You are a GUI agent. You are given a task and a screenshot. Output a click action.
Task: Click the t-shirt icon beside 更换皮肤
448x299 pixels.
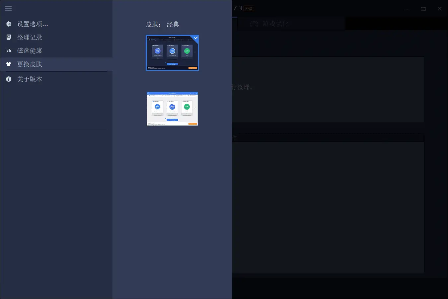8,64
